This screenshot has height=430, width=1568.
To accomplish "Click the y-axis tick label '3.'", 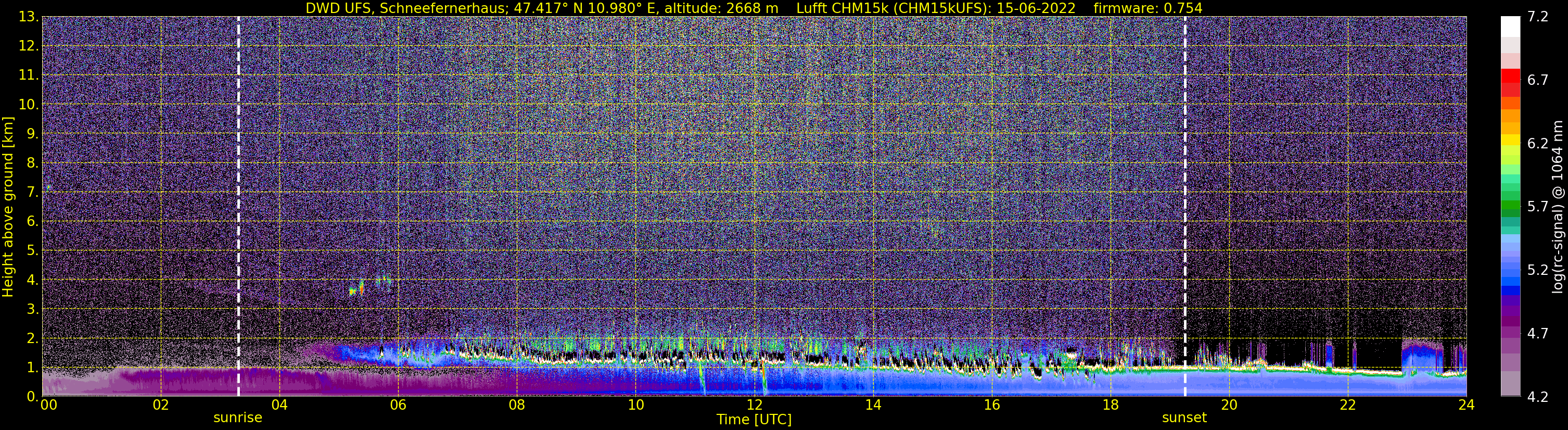I will 32,309.
